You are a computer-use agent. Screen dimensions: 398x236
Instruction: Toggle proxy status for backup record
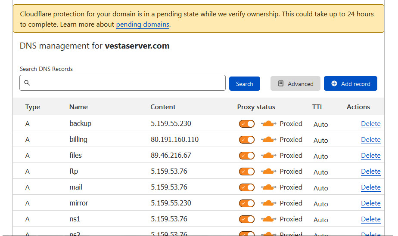pyautogui.click(x=247, y=124)
